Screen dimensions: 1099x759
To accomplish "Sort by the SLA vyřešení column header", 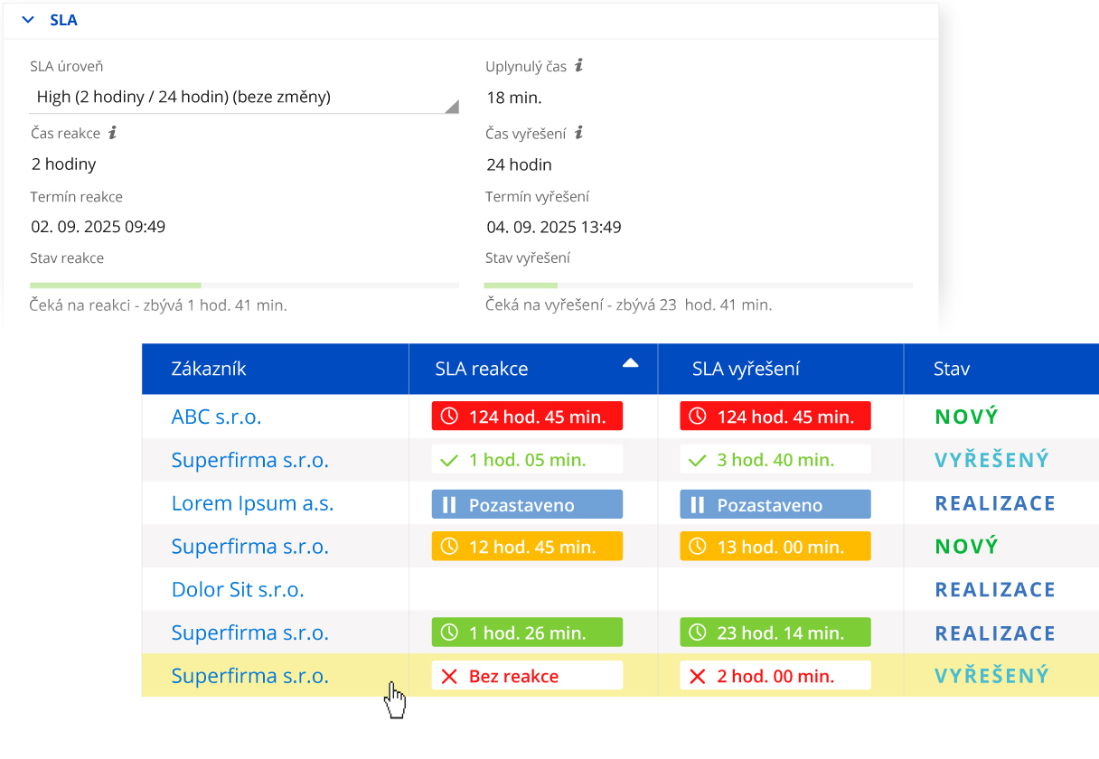I will [746, 369].
